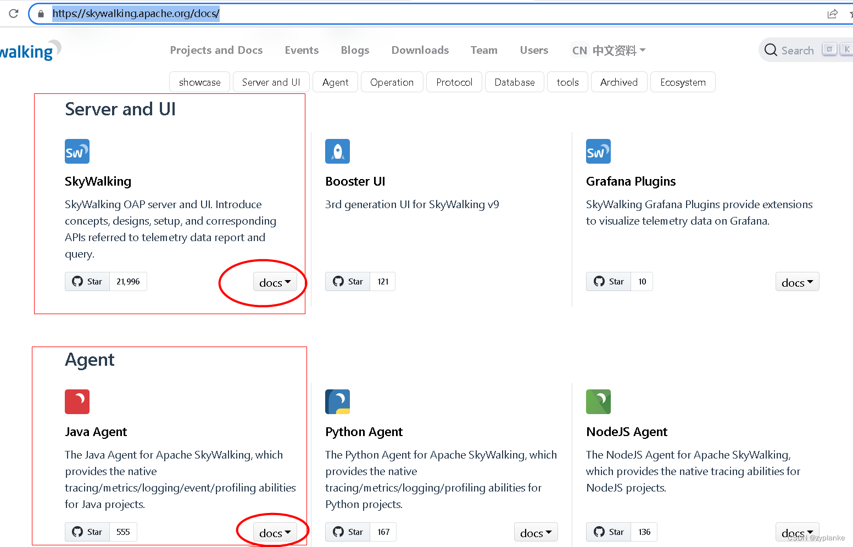
Task: Click the Java Agent star count 555
Action: point(123,532)
